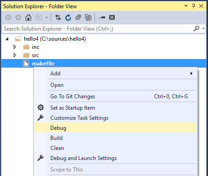Open the Window Position dropdown arrow
Viewport: 208px width, 176px height.
(186, 6)
